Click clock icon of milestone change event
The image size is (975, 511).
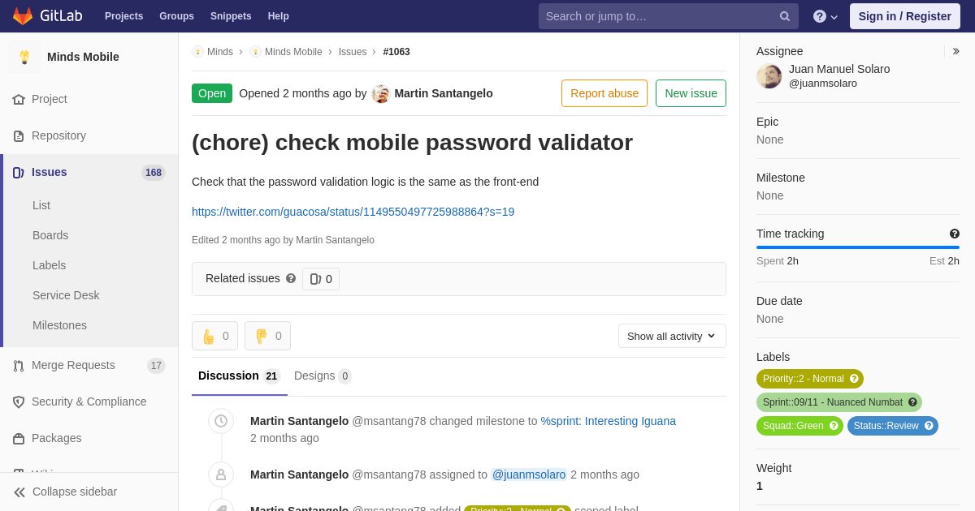[221, 421]
